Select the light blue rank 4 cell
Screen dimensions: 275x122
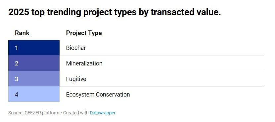tap(34, 94)
